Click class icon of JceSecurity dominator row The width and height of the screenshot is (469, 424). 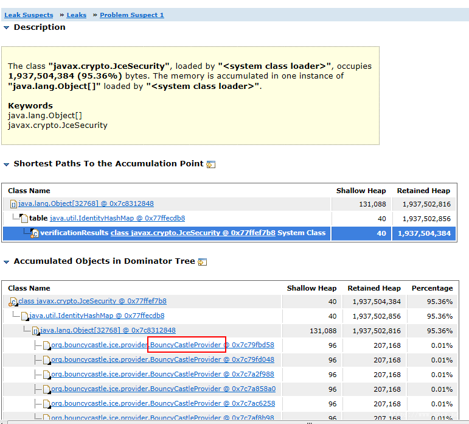pos(13,302)
